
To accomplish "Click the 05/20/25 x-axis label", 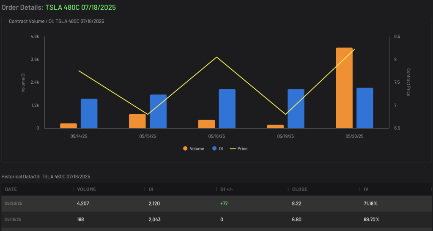I will (x=355, y=136).
